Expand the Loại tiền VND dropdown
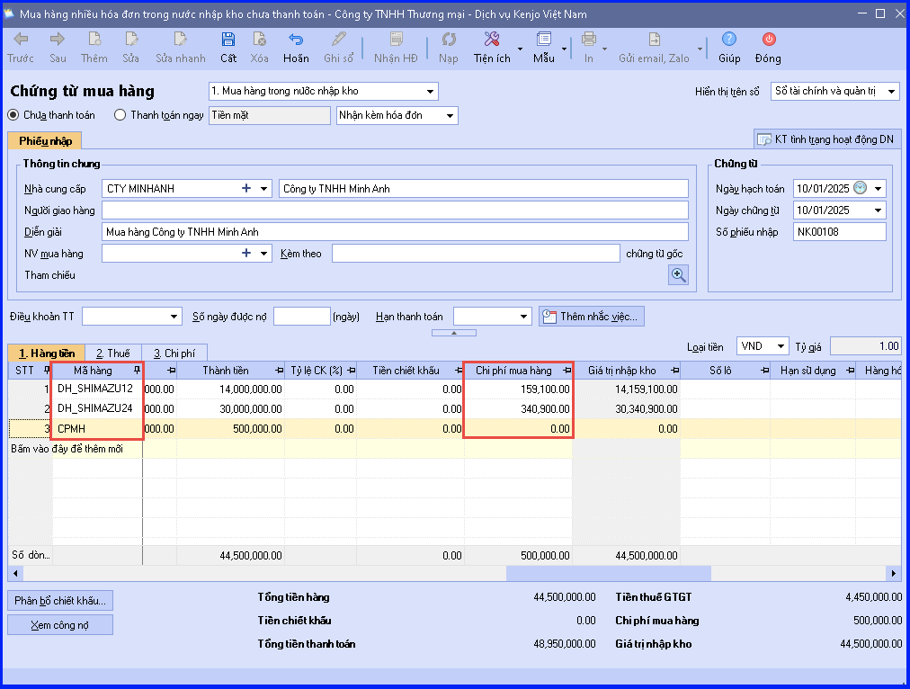 pos(781,346)
